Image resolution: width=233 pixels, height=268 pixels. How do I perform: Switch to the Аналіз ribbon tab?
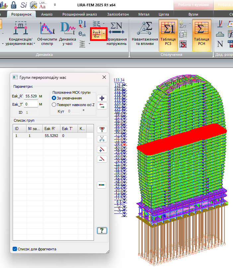click(x=47, y=14)
